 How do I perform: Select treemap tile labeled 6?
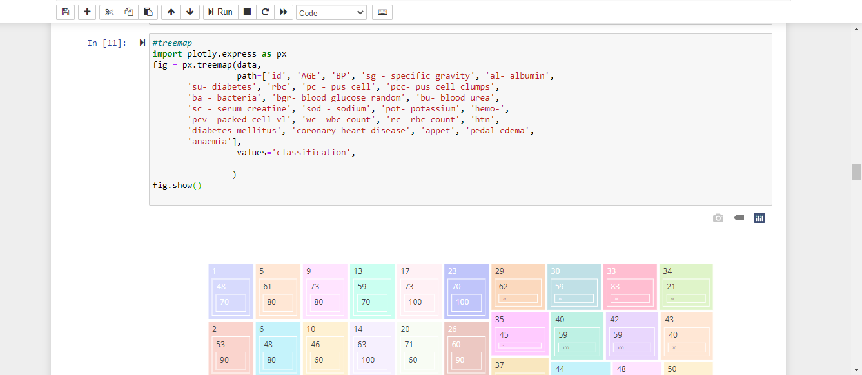click(x=278, y=348)
